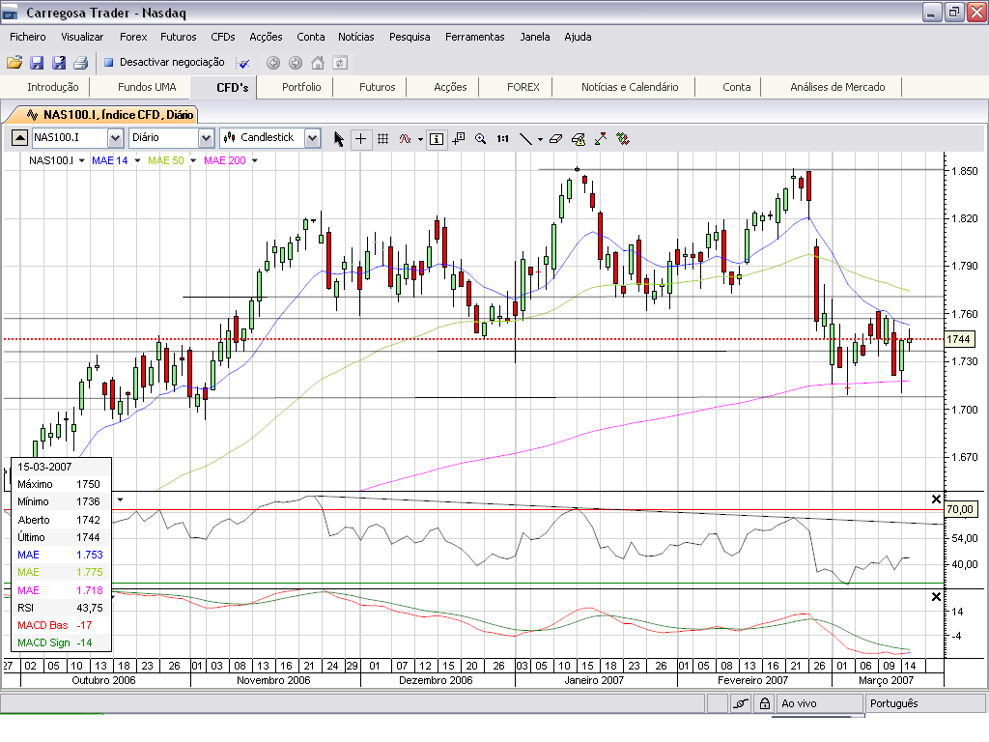Click the last chart toolbar icon
Viewport: 989px width, 742px height.
(623, 139)
